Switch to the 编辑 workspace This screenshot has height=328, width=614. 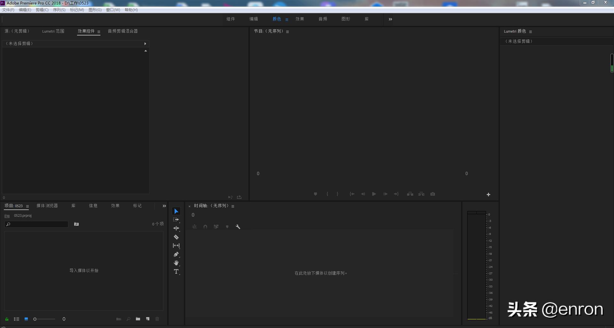coord(254,19)
